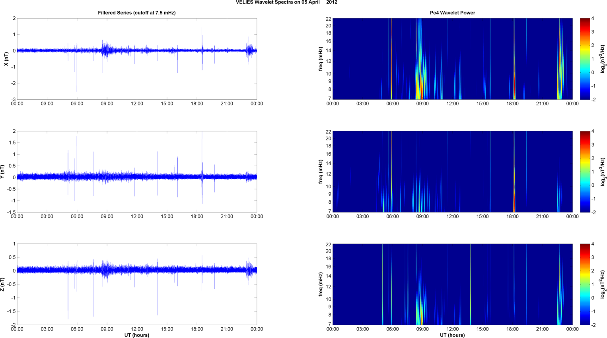Screen dimensions: 607x338
Task: Click the 'Y (nT)' y-axis label
Action: [2, 172]
